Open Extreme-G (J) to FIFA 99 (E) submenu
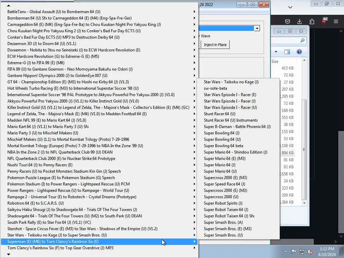 (99, 63)
